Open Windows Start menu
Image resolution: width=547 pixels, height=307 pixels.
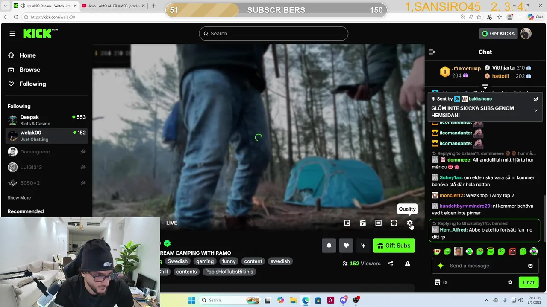pos(191,300)
